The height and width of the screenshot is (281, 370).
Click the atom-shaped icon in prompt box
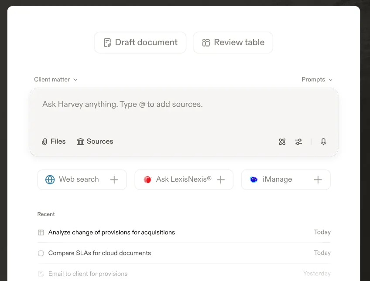coord(282,142)
